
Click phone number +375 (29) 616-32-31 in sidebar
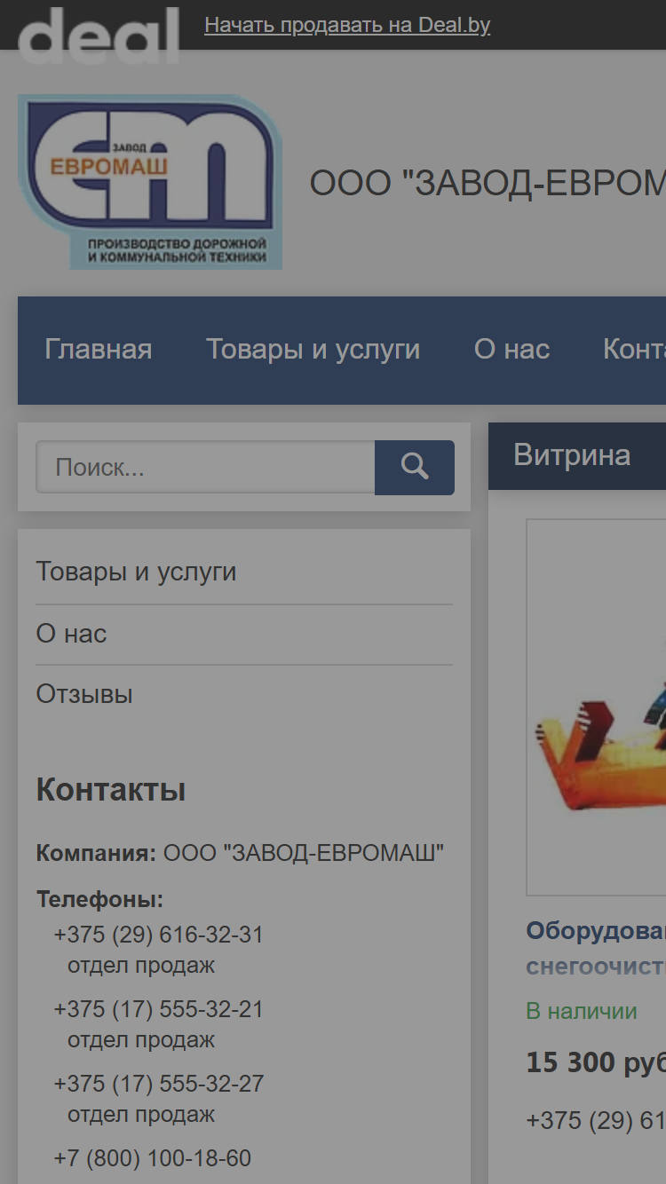point(159,935)
